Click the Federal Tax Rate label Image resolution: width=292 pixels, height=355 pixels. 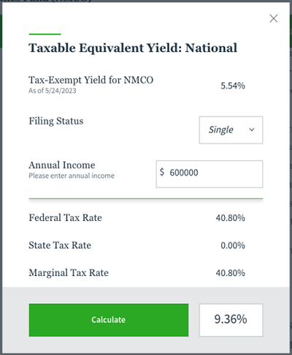tap(65, 217)
